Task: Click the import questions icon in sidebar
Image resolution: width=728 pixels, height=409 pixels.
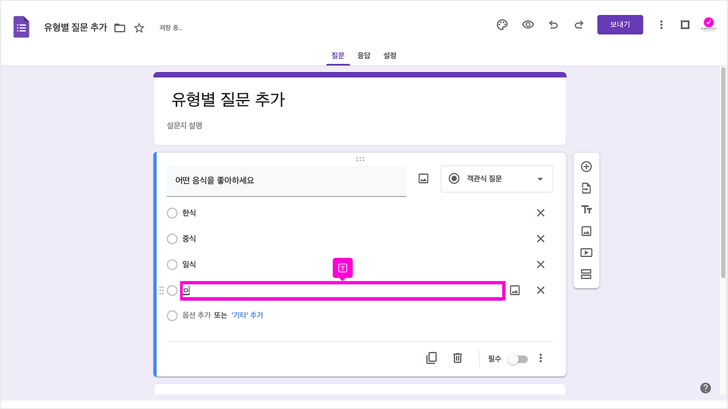Action: pos(586,188)
